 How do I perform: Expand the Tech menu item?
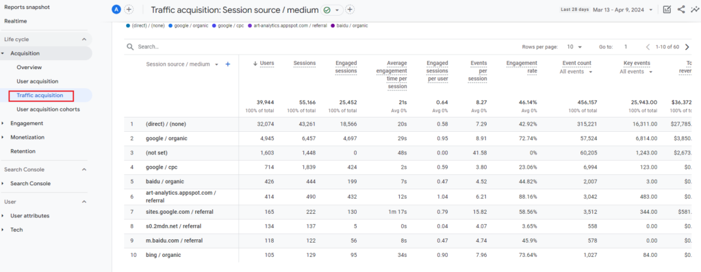(3, 230)
